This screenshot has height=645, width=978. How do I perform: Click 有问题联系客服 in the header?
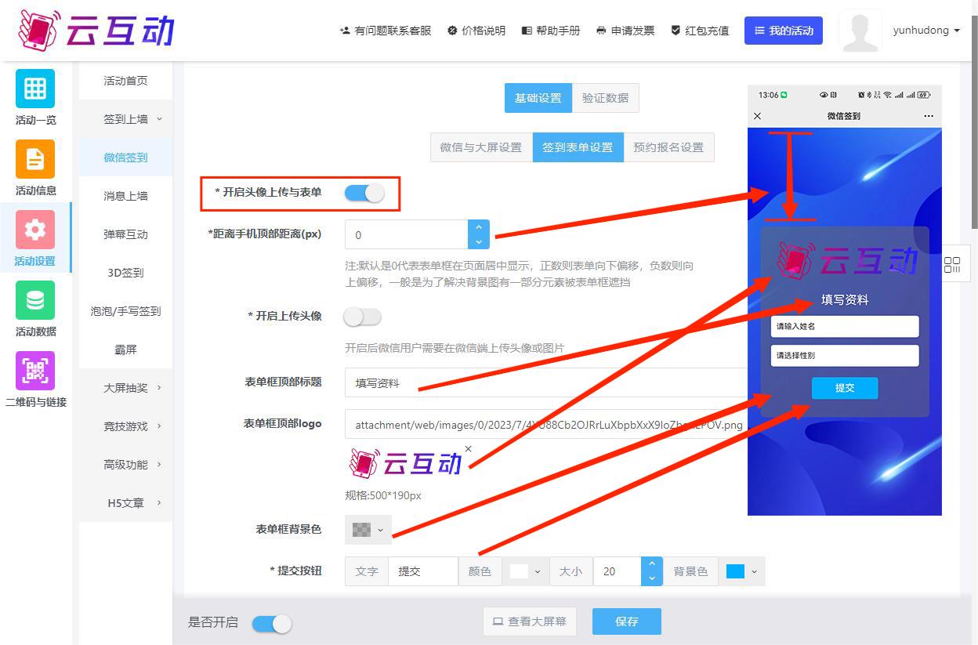[x=386, y=31]
